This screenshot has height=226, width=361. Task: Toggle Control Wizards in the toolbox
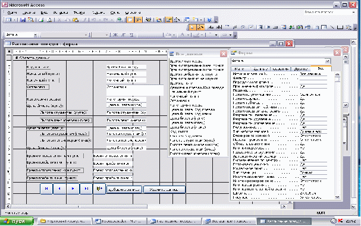200,27
